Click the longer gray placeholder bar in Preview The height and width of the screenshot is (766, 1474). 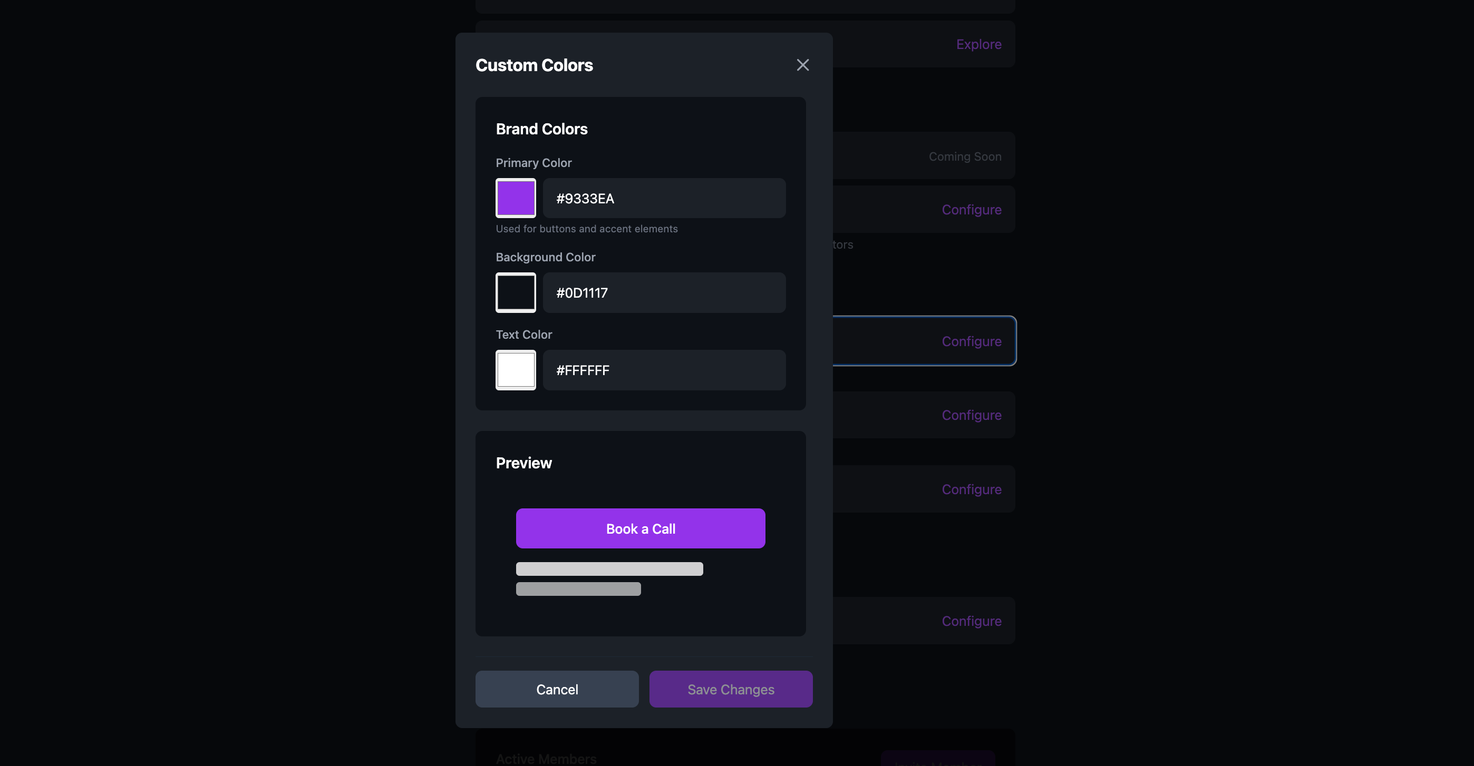[x=609, y=568]
